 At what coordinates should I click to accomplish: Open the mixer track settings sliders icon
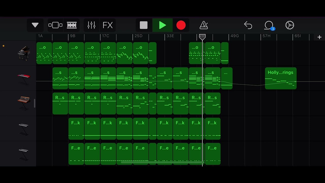pyautogui.click(x=91, y=25)
